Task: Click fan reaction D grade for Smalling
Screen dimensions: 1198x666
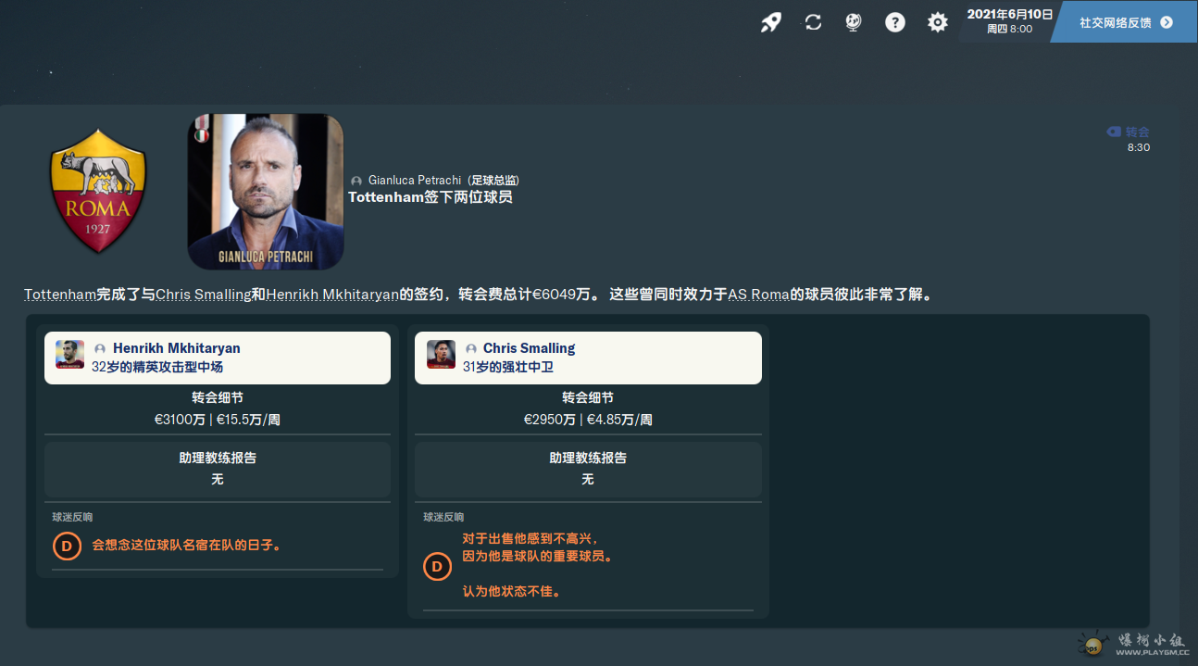Action: pos(437,565)
